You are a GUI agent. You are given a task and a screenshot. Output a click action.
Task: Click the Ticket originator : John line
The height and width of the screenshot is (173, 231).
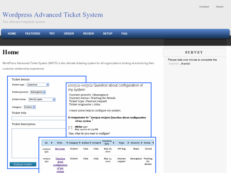85,104
